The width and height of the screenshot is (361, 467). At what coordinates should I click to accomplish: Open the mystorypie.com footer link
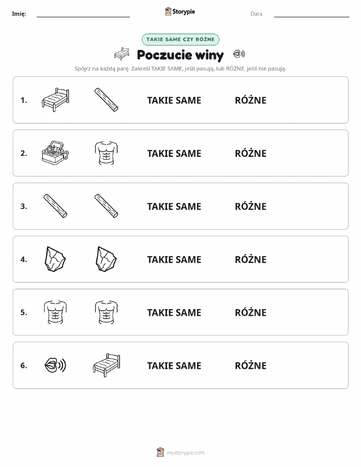point(180,452)
